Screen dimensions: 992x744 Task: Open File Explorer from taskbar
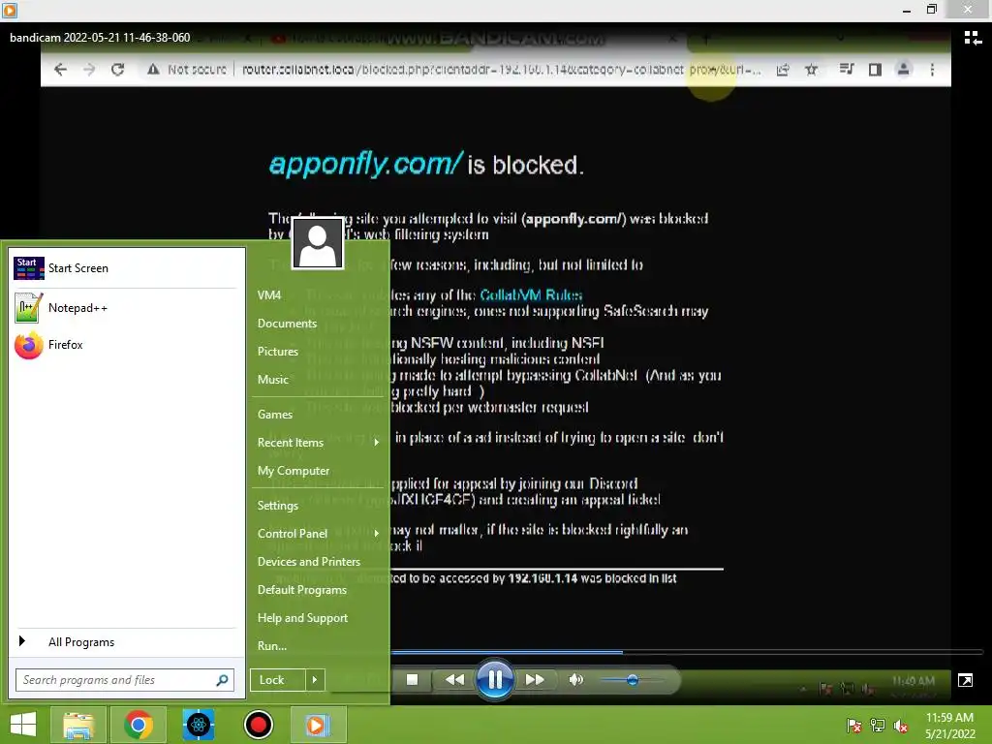coord(78,725)
